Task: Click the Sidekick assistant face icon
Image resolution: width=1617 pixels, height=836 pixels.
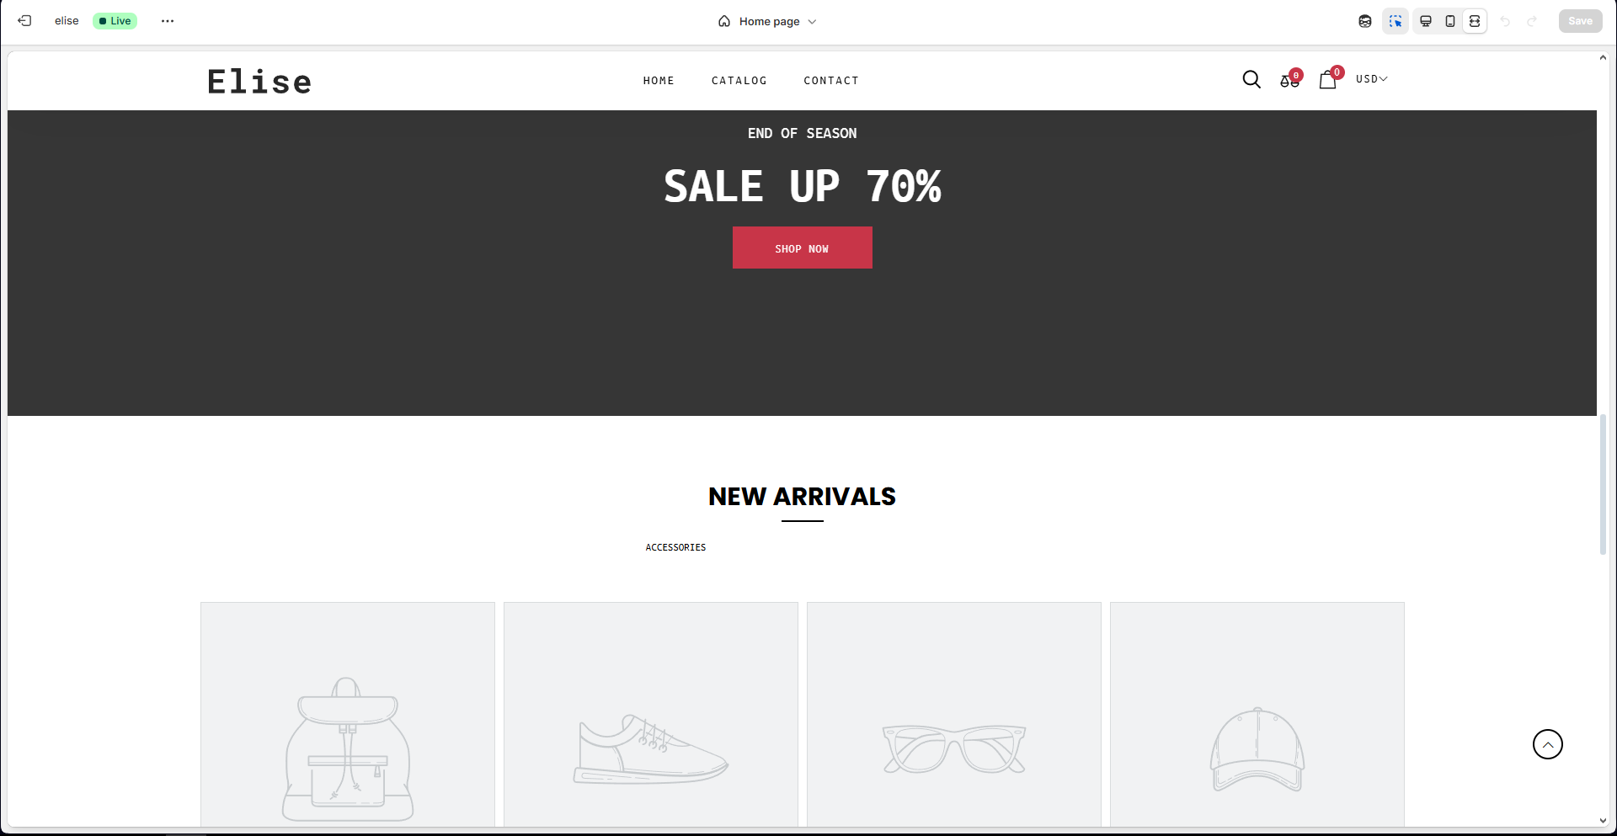Action: coord(1365,21)
